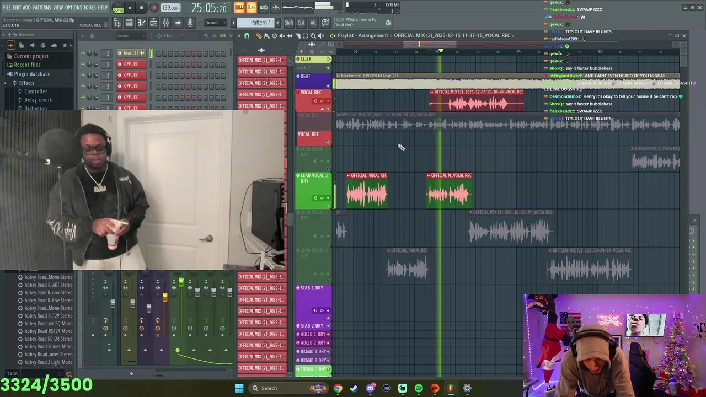This screenshot has width=706, height=397.
Task: Enable the playlist snap magnet icon
Action: (247, 36)
